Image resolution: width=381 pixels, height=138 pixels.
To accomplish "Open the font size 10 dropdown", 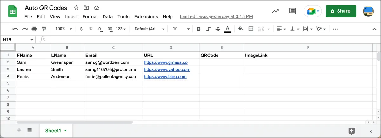I will pyautogui.click(x=181, y=29).
